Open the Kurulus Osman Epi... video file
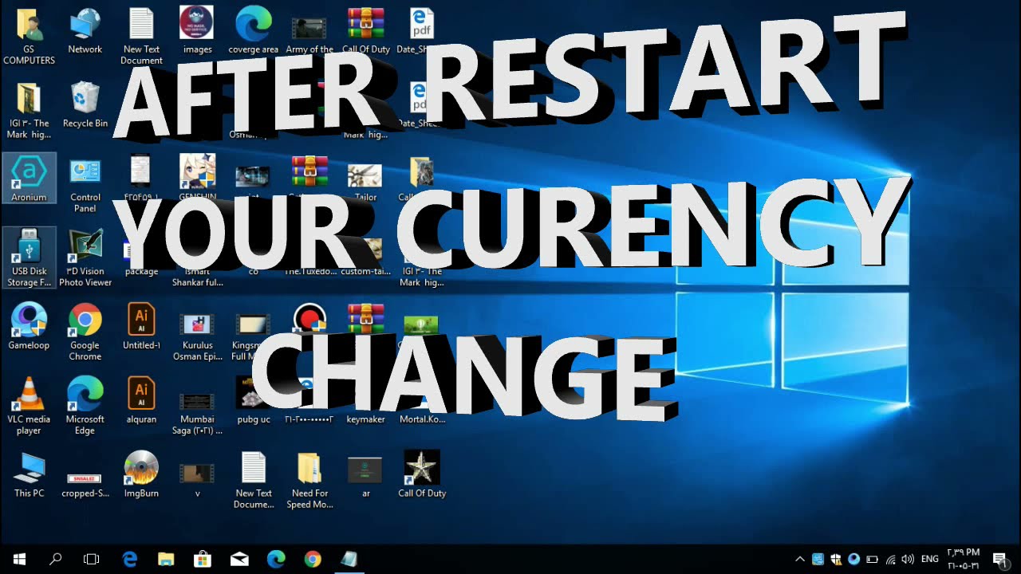Image resolution: width=1021 pixels, height=574 pixels. pos(197,338)
